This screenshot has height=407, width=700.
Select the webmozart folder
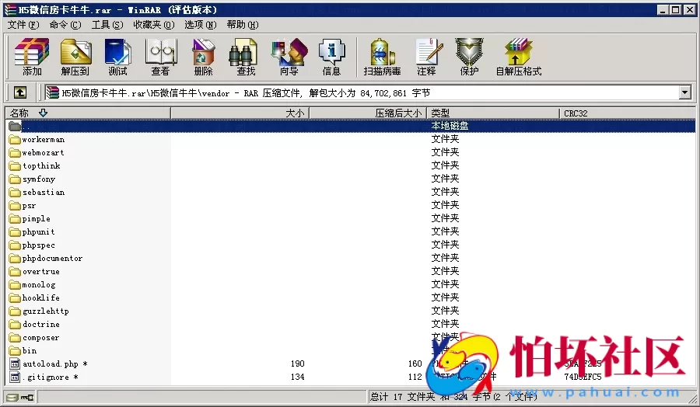43,152
